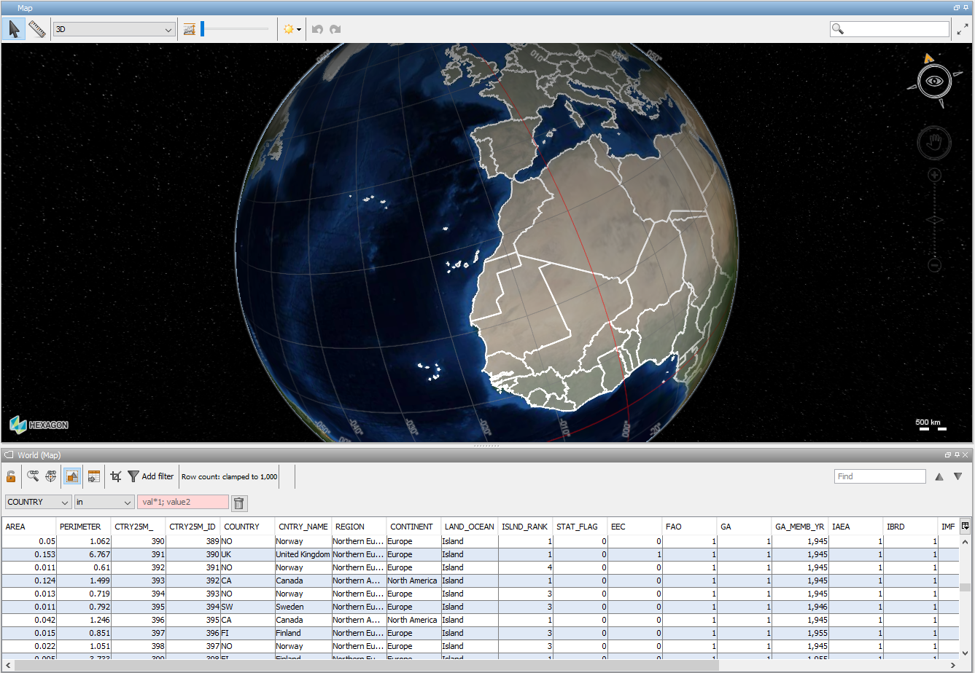Open the sun lighting options dropdown
The image size is (975, 673).
click(x=292, y=30)
